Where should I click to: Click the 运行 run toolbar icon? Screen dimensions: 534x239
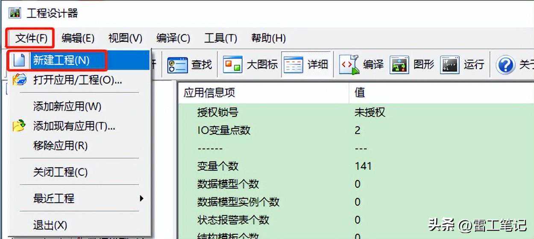(449, 65)
